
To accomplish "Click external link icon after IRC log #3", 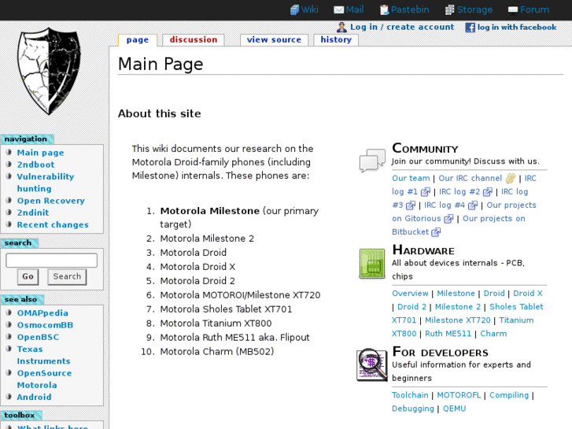I will (411, 205).
